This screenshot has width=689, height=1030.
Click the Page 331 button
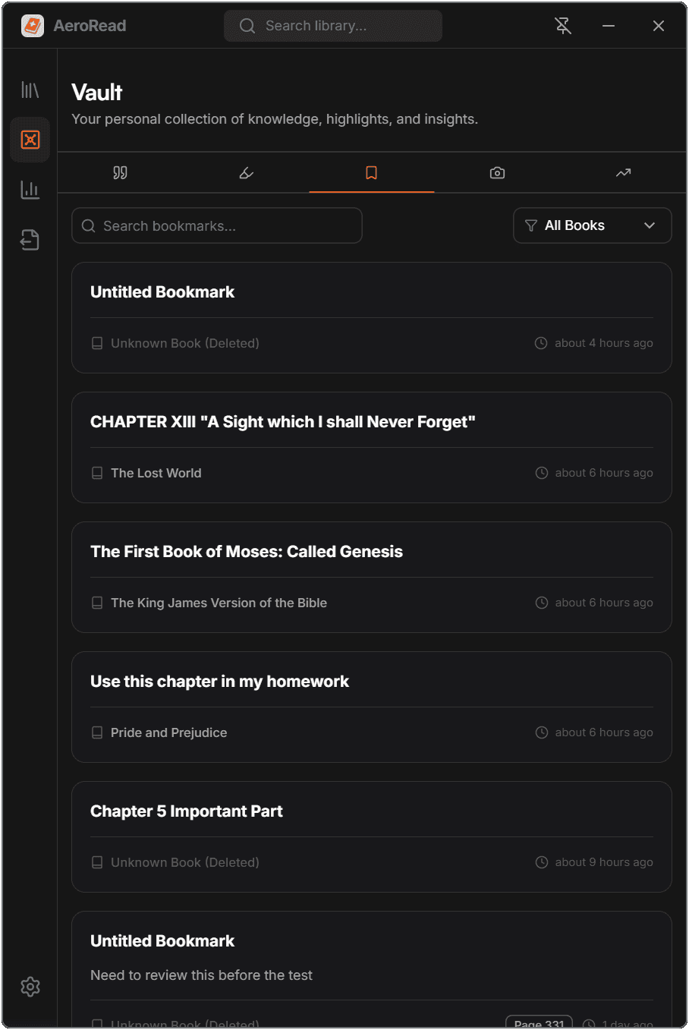[x=539, y=1022]
